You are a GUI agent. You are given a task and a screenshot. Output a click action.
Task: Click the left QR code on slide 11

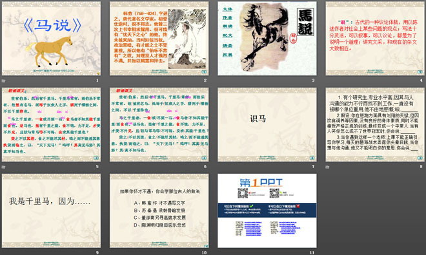click(x=243, y=193)
